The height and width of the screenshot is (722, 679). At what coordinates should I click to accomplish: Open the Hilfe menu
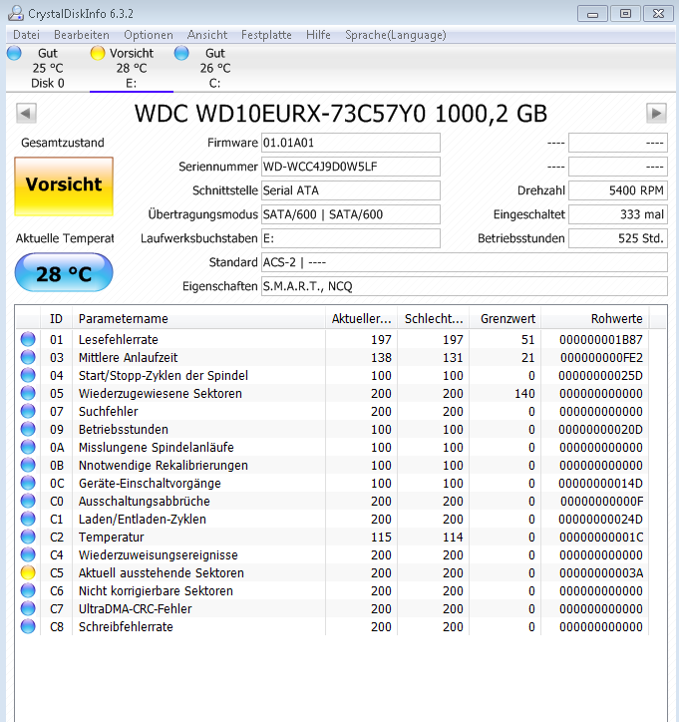pos(318,35)
